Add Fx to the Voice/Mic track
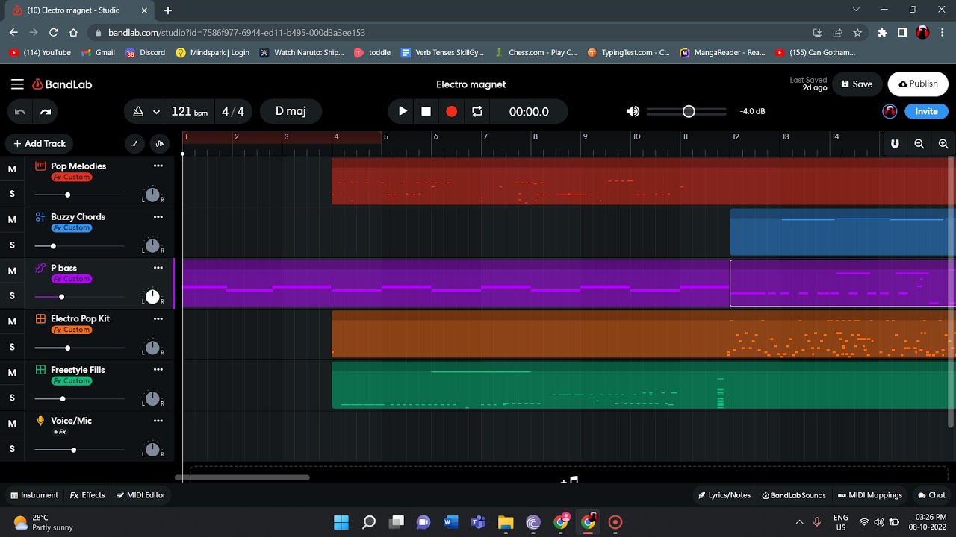This screenshot has height=537, width=956. coord(60,432)
